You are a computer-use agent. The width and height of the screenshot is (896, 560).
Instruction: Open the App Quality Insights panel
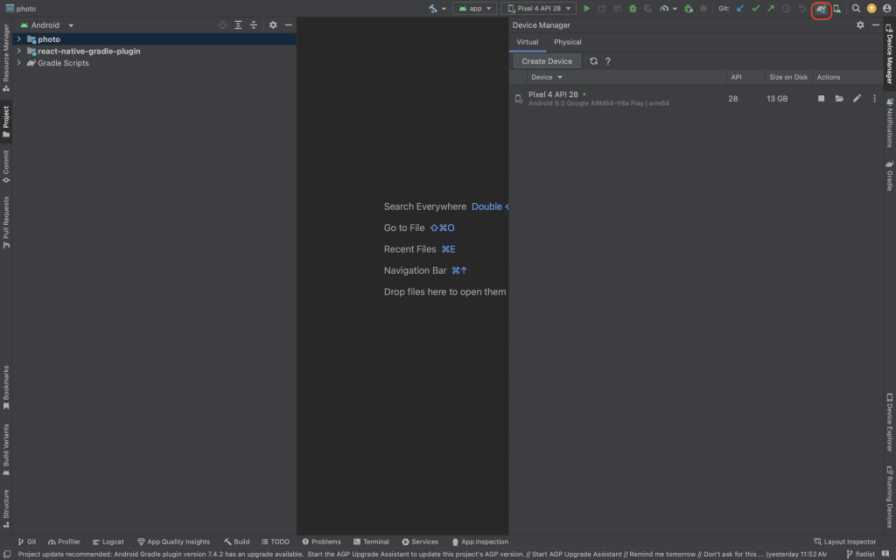point(174,542)
